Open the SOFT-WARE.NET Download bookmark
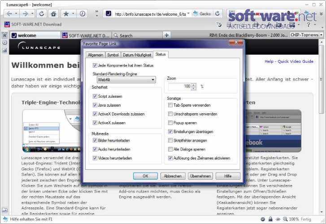 tap(33, 25)
